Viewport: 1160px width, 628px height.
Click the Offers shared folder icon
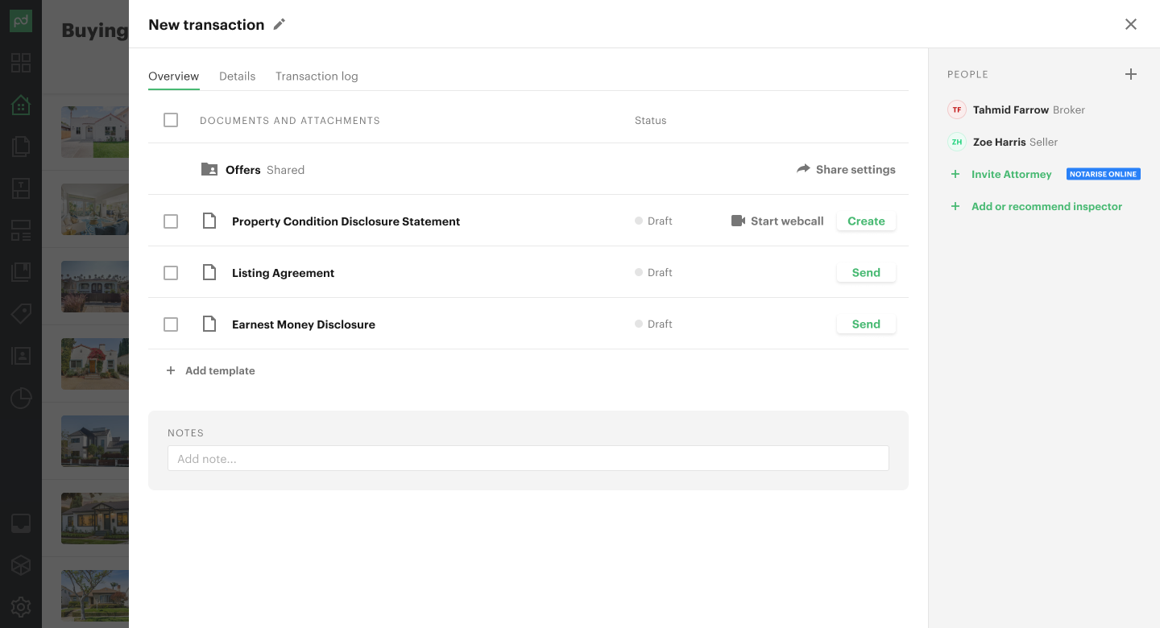click(209, 169)
